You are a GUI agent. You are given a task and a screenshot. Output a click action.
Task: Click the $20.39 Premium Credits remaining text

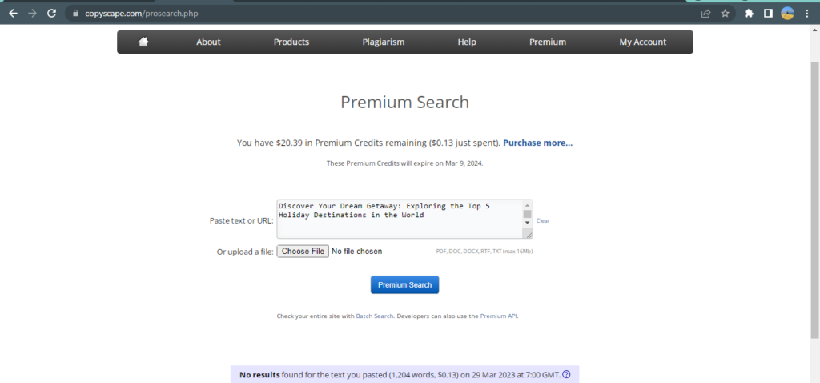(x=368, y=143)
